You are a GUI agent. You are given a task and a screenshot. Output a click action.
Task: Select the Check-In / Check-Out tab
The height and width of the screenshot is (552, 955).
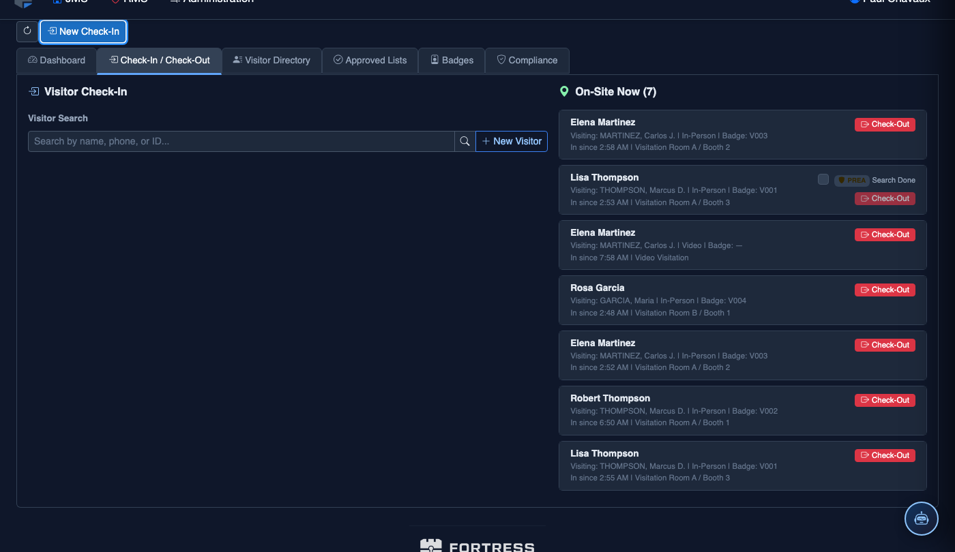point(159,60)
